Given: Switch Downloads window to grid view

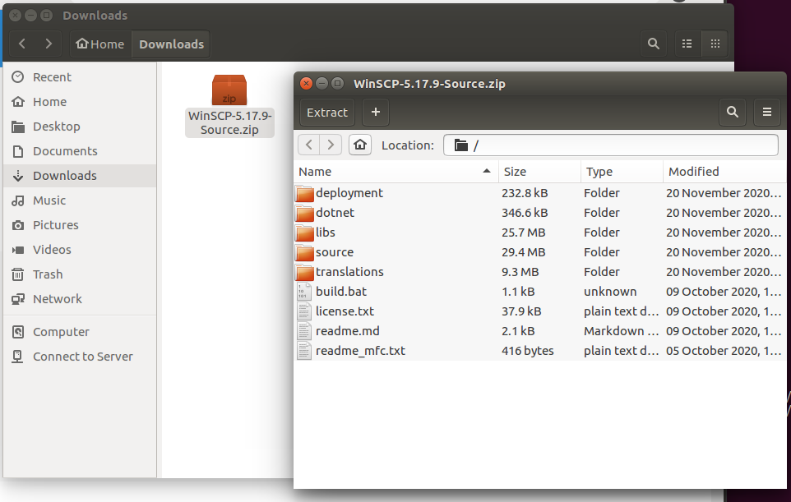Looking at the screenshot, I should coord(715,44).
